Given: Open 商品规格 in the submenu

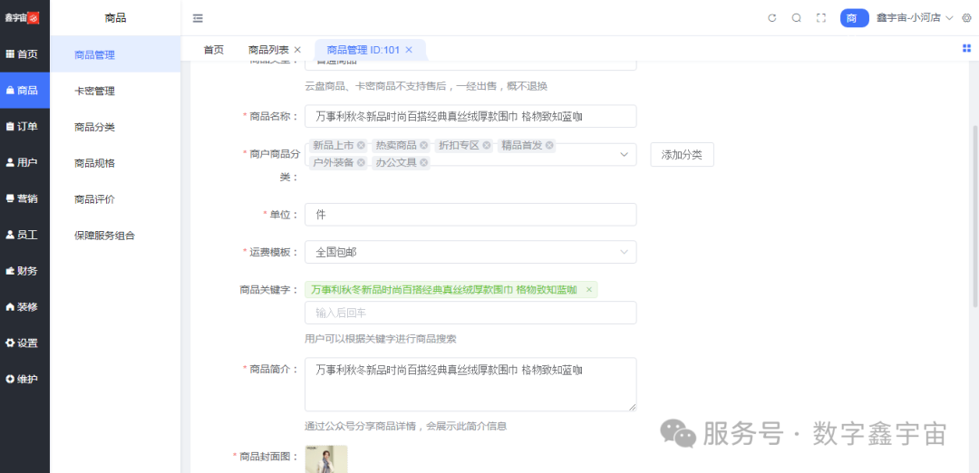Looking at the screenshot, I should (115, 163).
